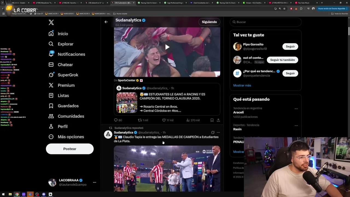Open Listas in sidebar
The height and width of the screenshot is (197, 350).
[x=59, y=95]
